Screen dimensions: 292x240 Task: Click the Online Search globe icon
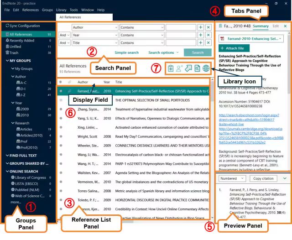point(206,68)
